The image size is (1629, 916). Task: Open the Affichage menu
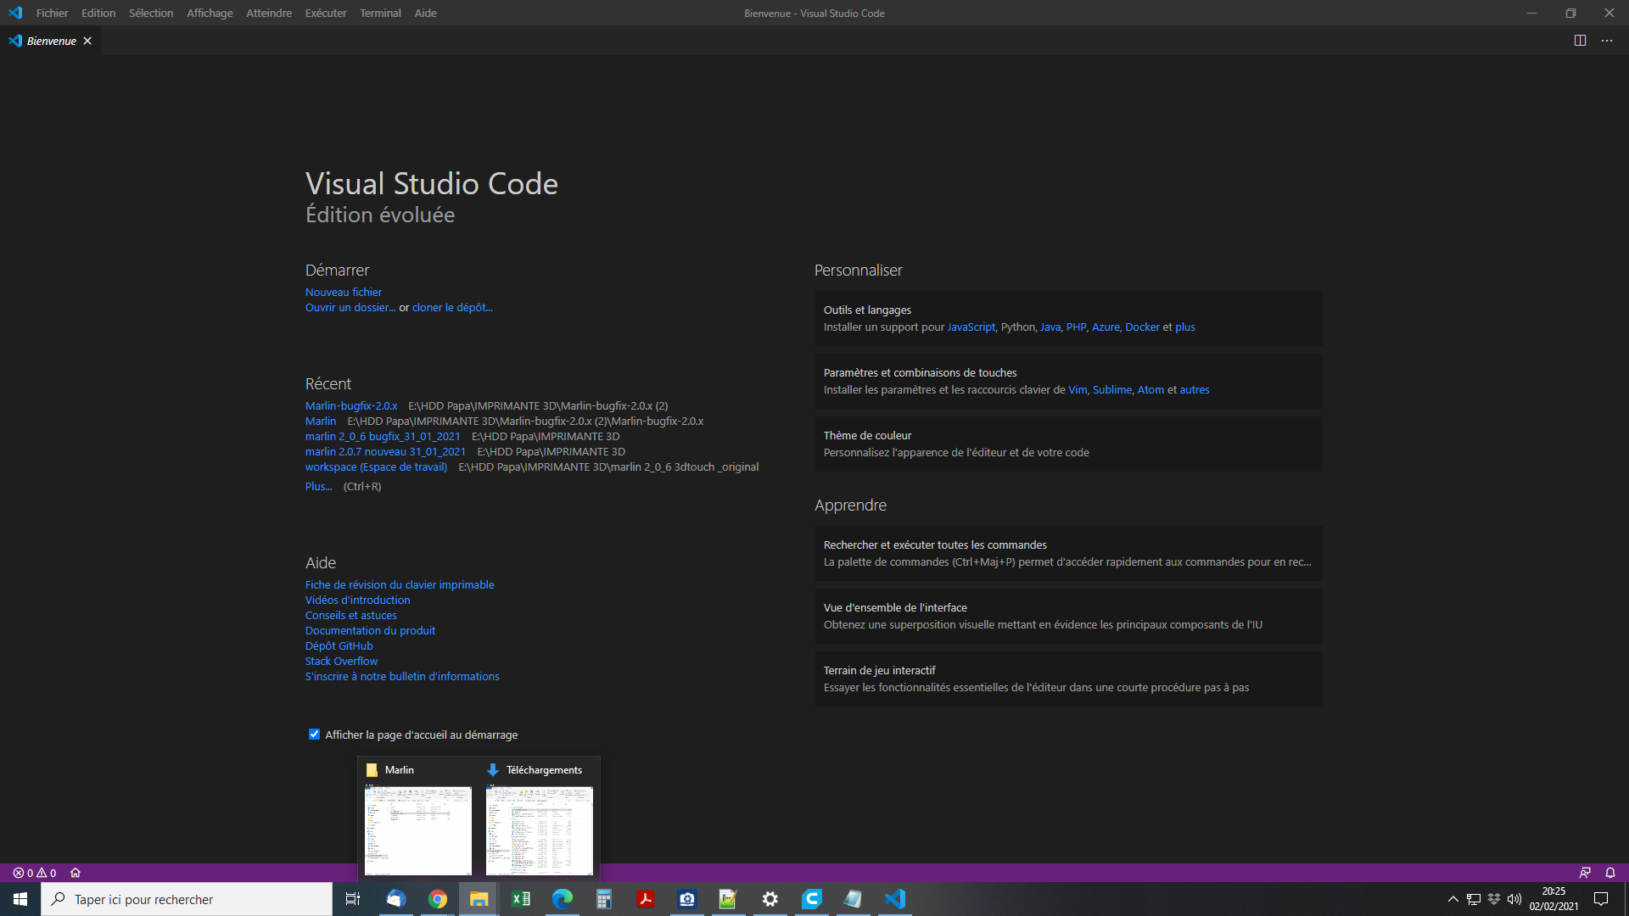[x=210, y=13]
